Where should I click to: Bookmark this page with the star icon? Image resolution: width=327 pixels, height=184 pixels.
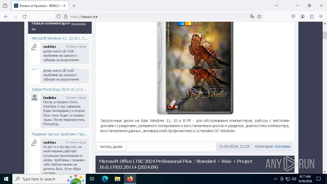coord(259,16)
